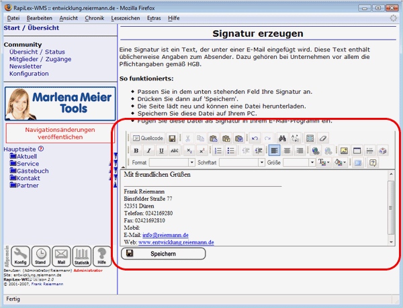Undo last edit in editor
Viewport: 403px width, 308px height.
[255, 139]
